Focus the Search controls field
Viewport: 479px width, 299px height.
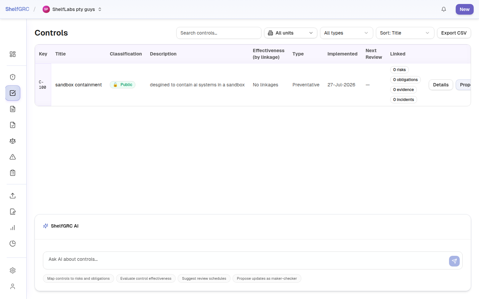tap(219, 33)
